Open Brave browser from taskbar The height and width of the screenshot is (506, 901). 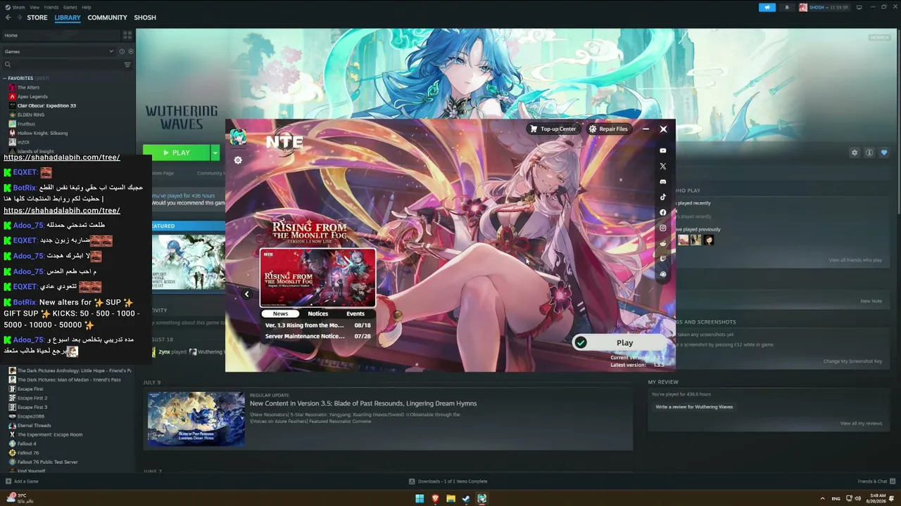[x=435, y=498]
